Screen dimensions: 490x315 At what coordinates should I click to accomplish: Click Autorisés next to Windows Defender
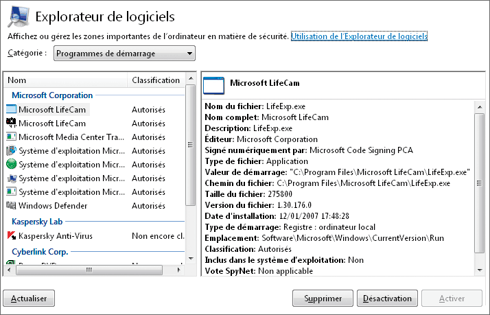click(x=148, y=206)
